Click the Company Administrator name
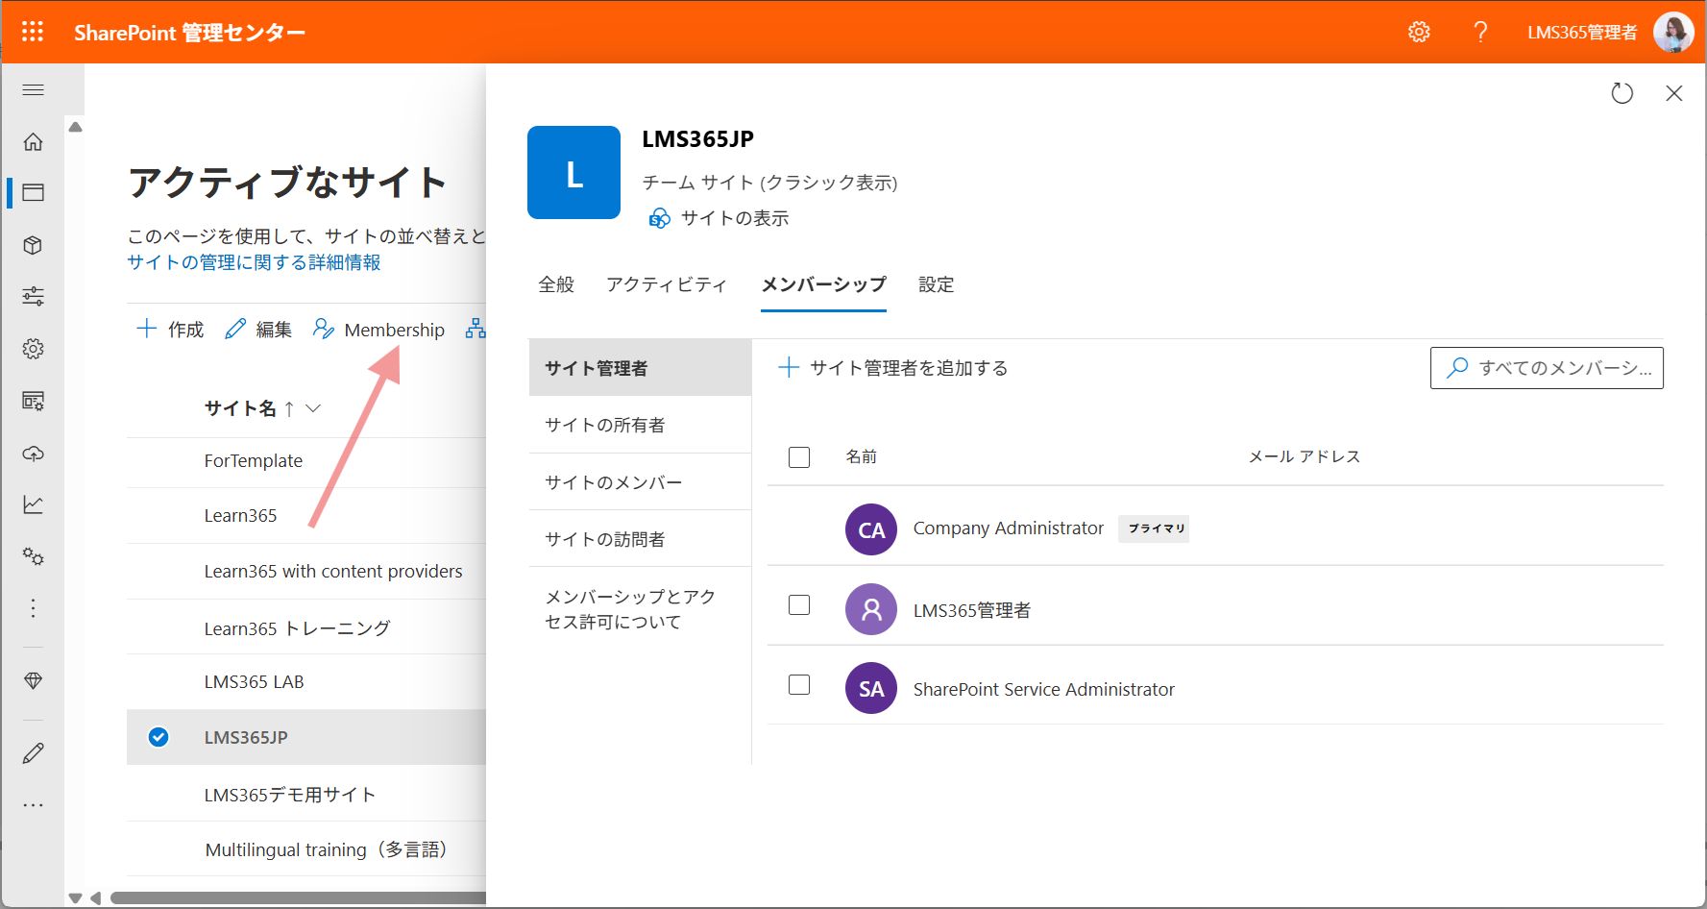The width and height of the screenshot is (1707, 909). (x=1009, y=528)
